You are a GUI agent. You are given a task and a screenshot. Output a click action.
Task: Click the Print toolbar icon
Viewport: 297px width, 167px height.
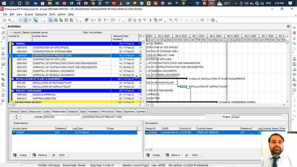[x=4, y=20]
